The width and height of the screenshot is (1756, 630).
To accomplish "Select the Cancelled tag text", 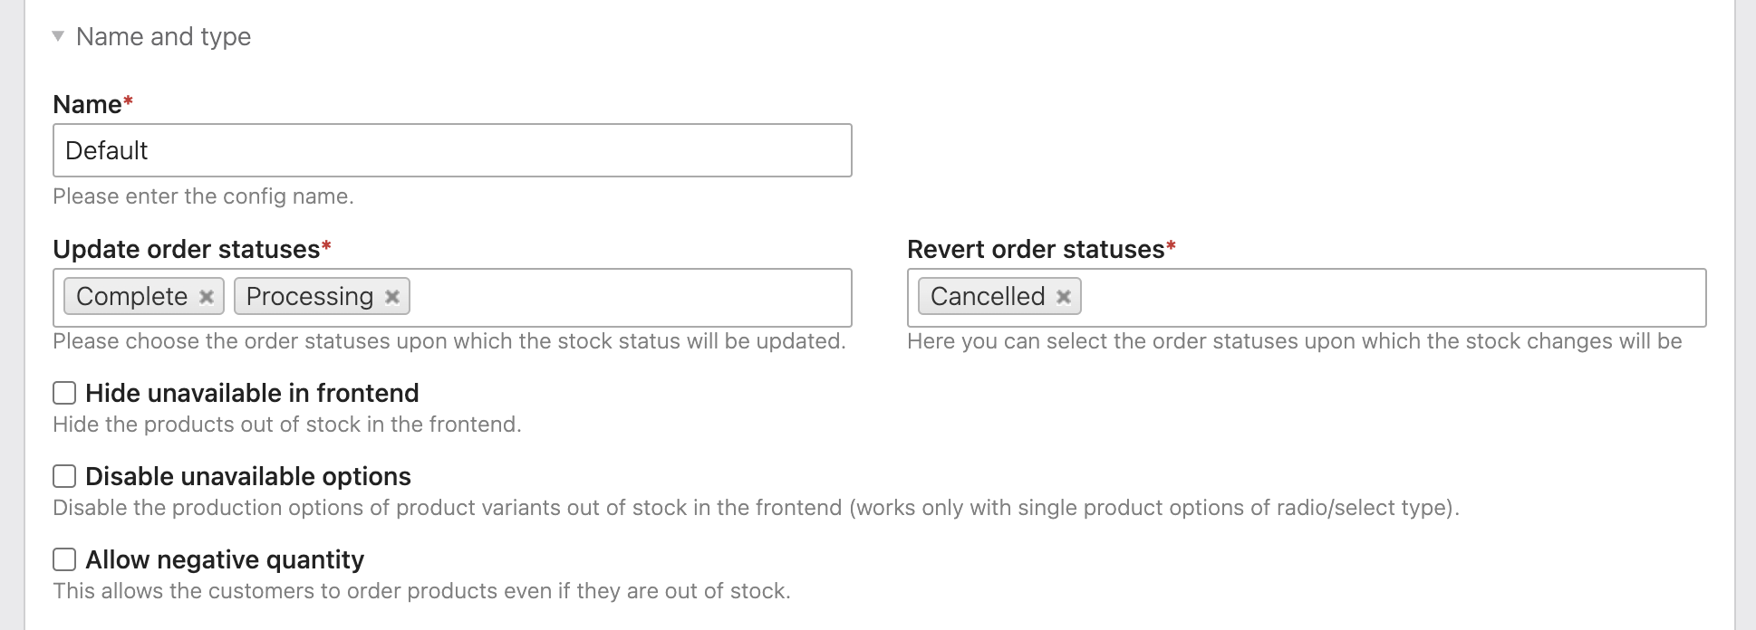I will pyautogui.click(x=987, y=297).
